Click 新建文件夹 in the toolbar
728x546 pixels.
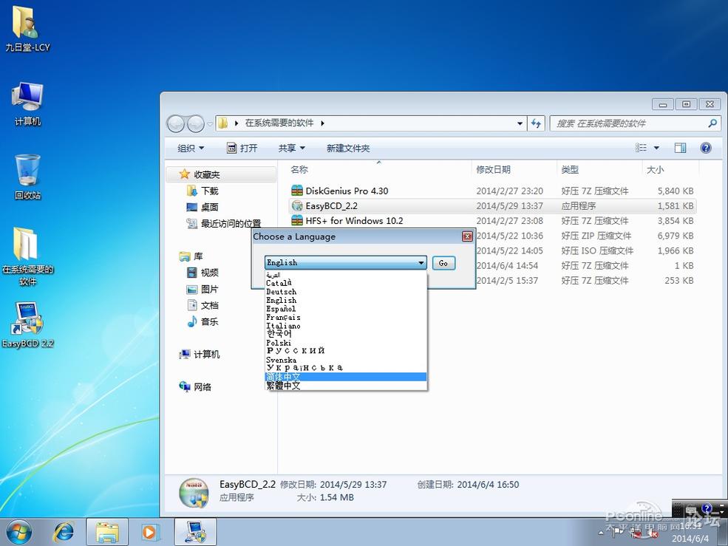pyautogui.click(x=348, y=148)
